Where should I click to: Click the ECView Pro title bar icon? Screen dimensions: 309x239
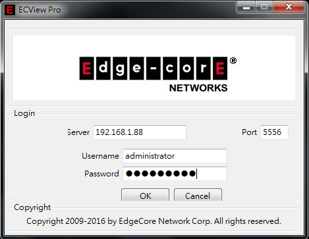[10, 10]
